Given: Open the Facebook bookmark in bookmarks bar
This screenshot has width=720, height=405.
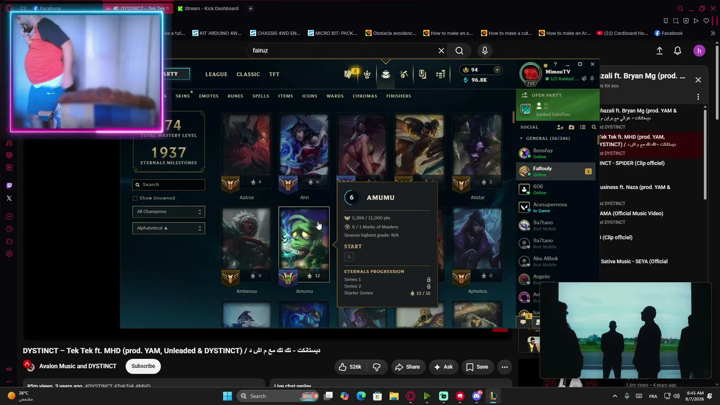Looking at the screenshot, I should coord(668,33).
